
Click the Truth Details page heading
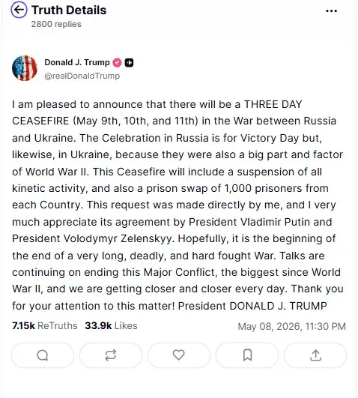click(69, 10)
